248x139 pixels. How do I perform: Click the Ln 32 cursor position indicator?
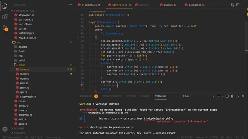(x=184, y=137)
